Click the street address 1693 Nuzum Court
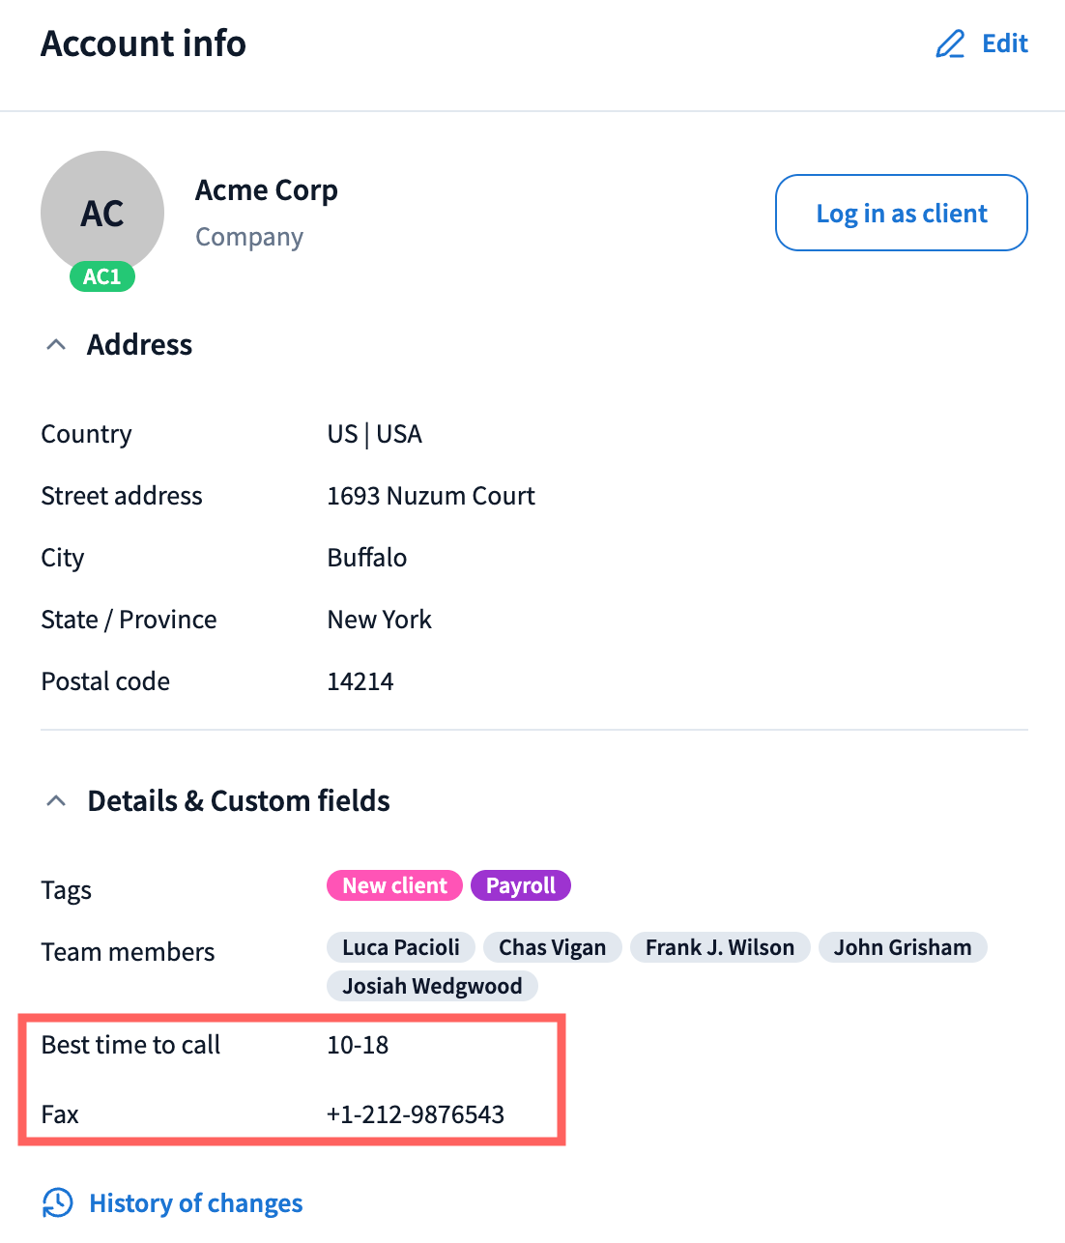The width and height of the screenshot is (1065, 1243). coord(431,496)
